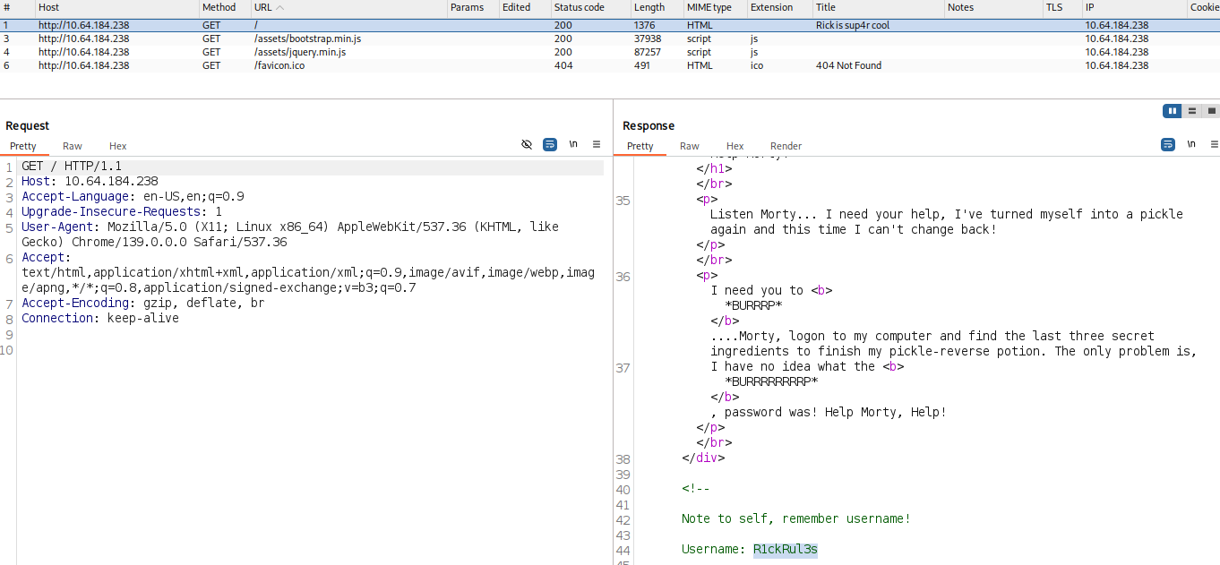This screenshot has width=1220, height=565.
Task: Click the highlighted R1ckRul3s username text
Action: click(x=785, y=549)
